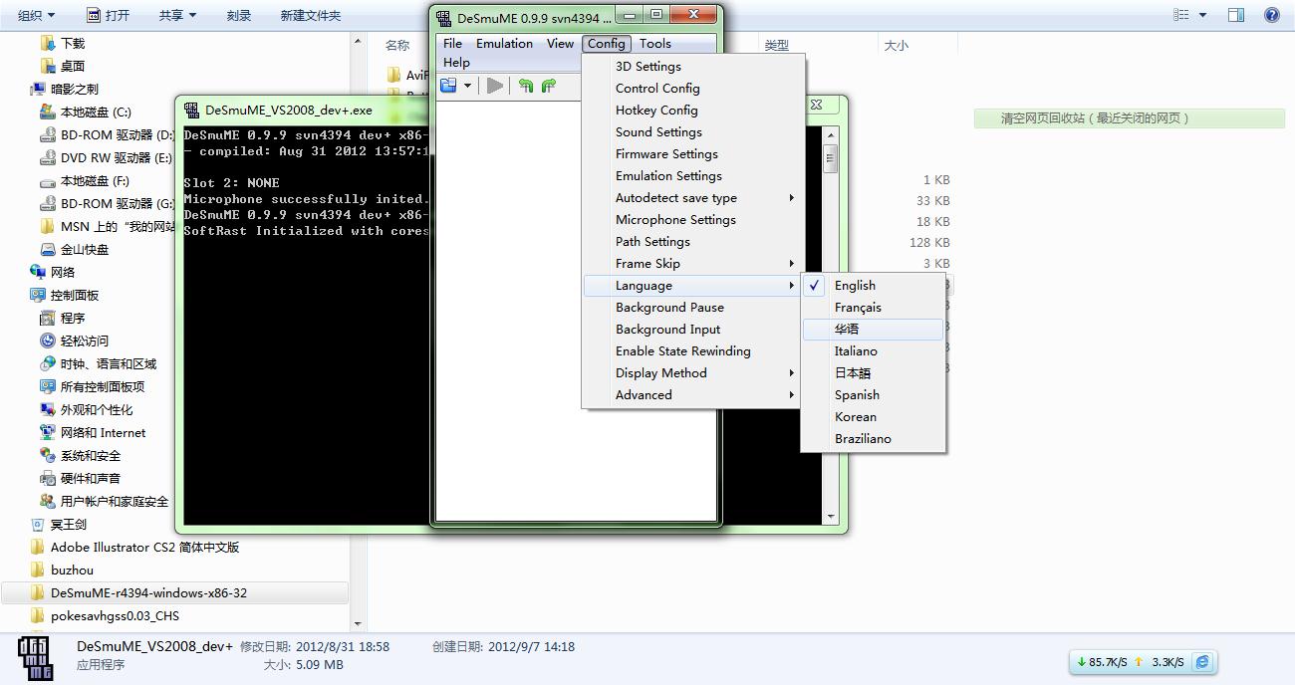This screenshot has height=685, width=1295.
Task: Click the 冥王剑 icon in sidebar
Action: (x=38, y=524)
